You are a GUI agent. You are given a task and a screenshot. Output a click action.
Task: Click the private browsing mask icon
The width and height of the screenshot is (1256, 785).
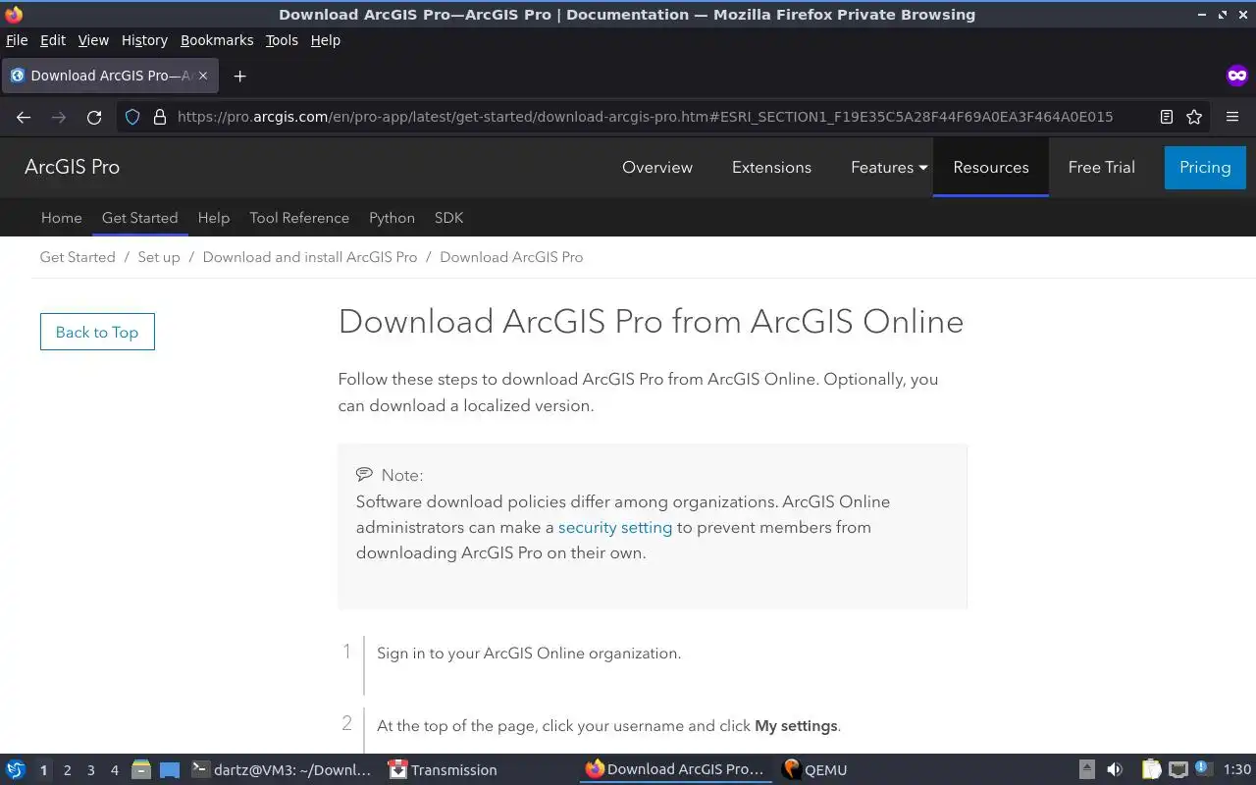pos(1236,76)
